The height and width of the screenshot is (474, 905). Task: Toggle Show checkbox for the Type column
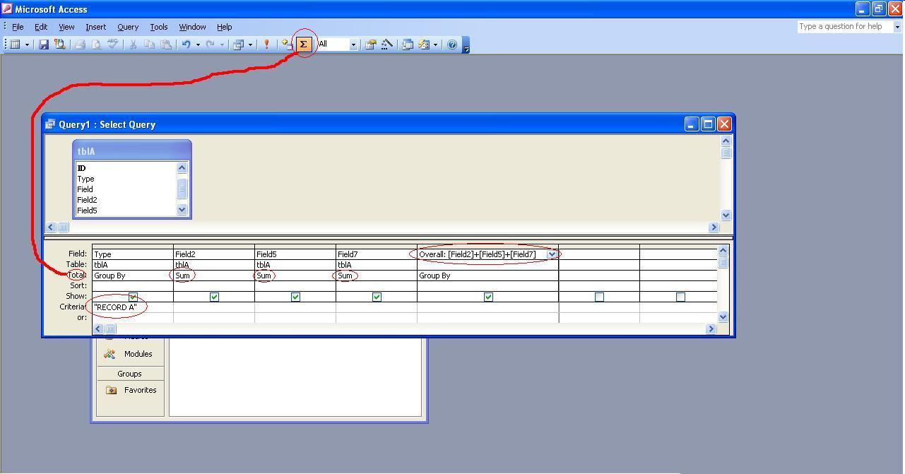tap(133, 297)
